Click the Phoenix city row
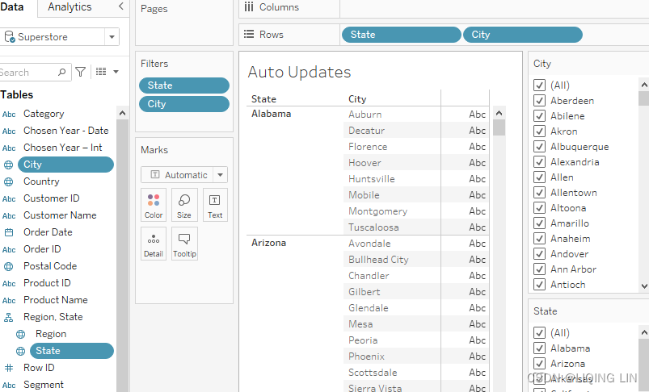Viewport: 649px width, 392px height. click(x=366, y=356)
